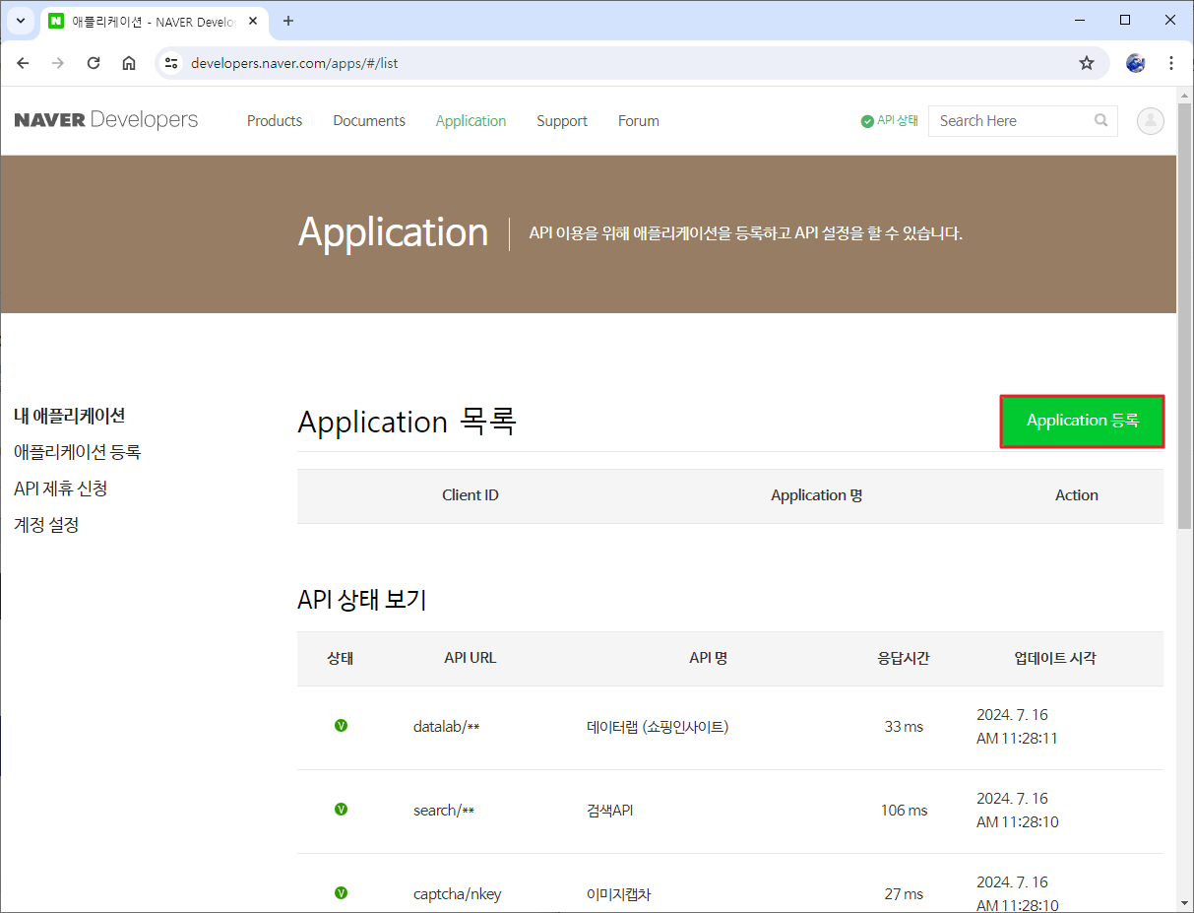Image resolution: width=1194 pixels, height=913 pixels.
Task: Reload the page with the refresh icon
Action: point(94,63)
